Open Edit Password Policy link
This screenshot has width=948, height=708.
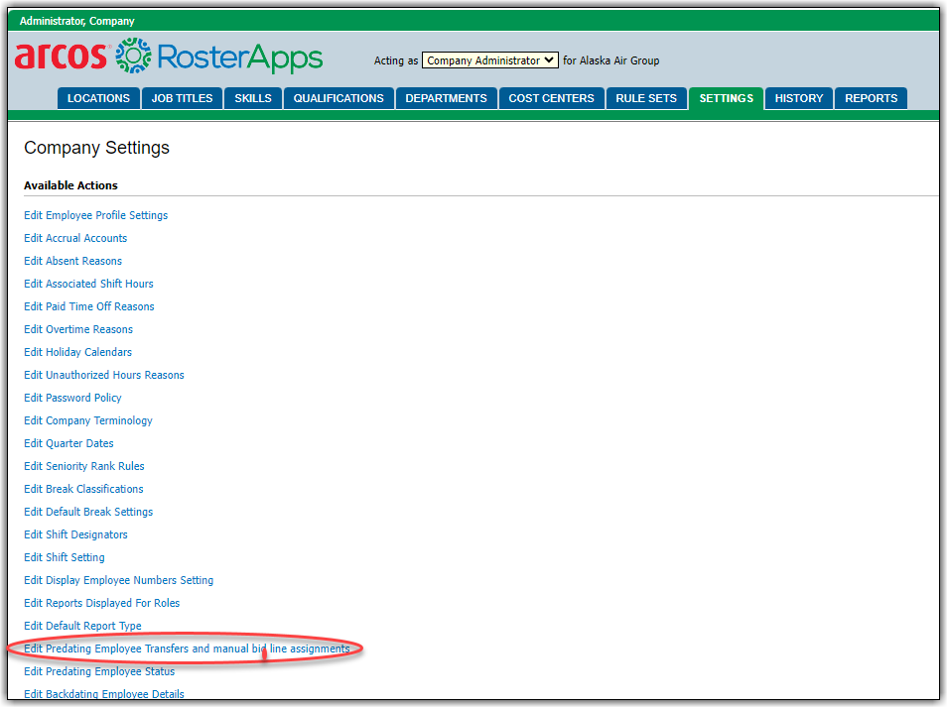point(72,398)
